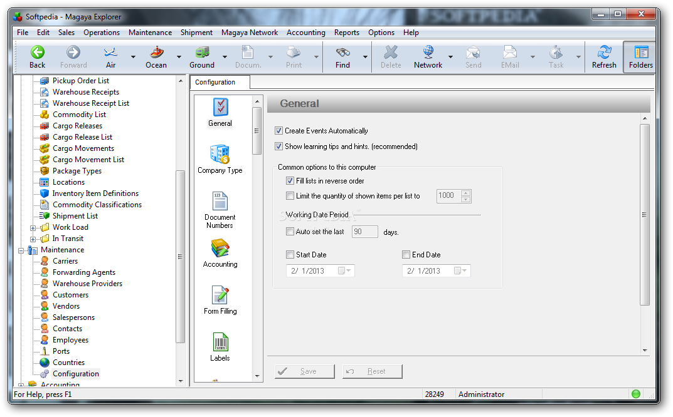Screen dimensions: 673x417
Task: Open Customers in the tree
Action: click(70, 295)
